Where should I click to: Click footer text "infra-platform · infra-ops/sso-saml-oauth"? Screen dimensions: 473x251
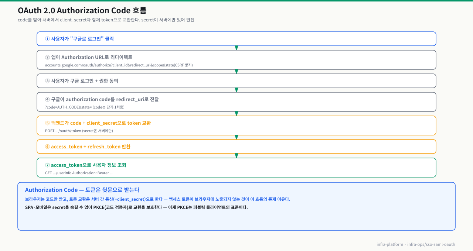click(416, 244)
